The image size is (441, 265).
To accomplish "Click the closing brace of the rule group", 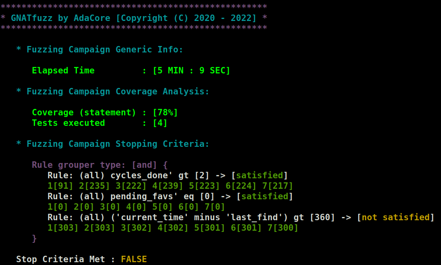I will [34, 238].
